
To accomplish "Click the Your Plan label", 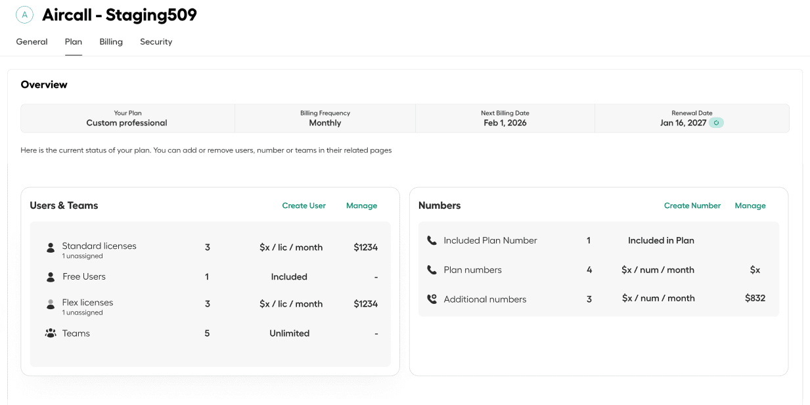I will pos(127,113).
